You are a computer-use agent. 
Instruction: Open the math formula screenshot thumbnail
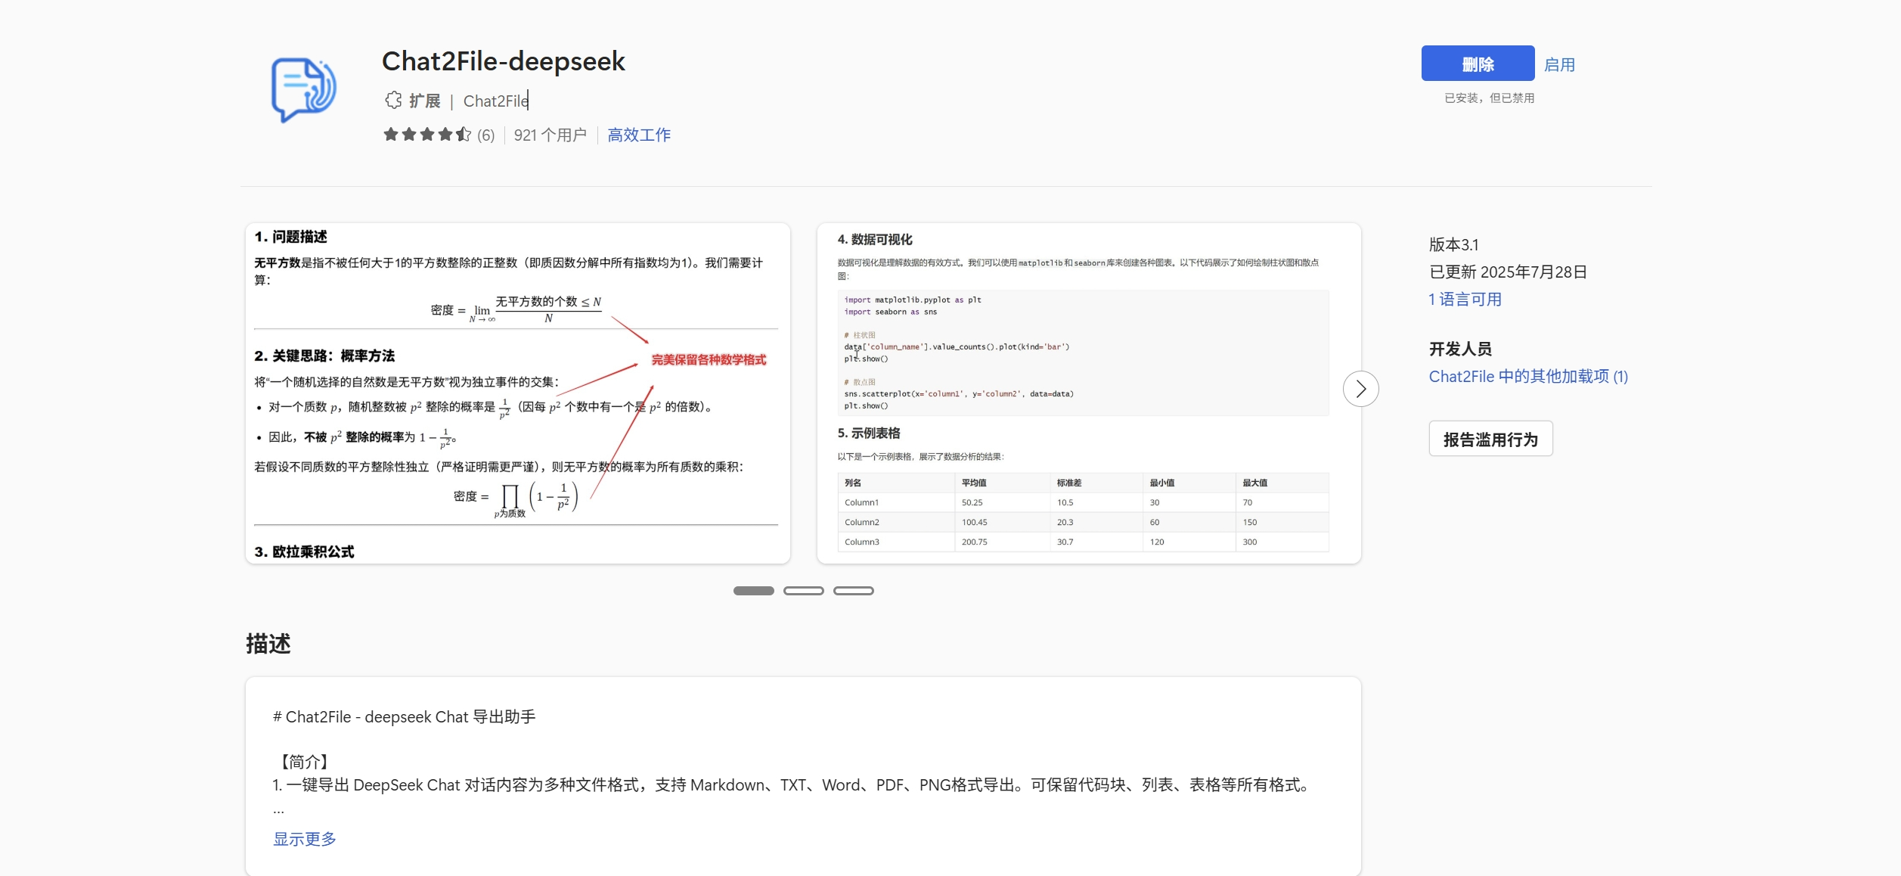tap(518, 393)
